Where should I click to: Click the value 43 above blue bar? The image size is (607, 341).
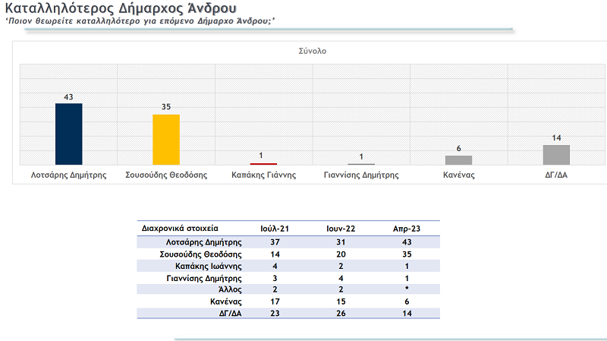(68, 96)
